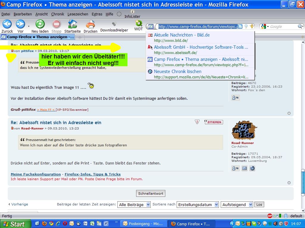
Task: Expand the Alle Beiträge dropdown
Action: tap(135, 205)
